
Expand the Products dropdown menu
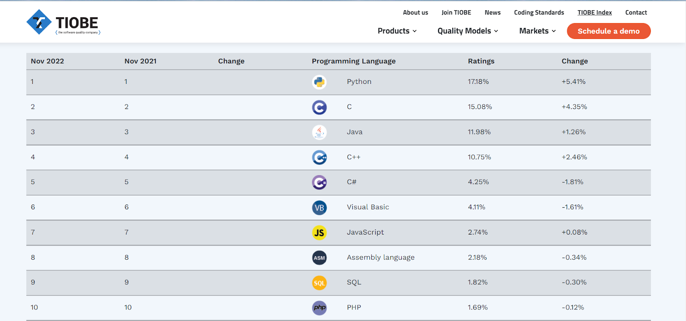(397, 31)
